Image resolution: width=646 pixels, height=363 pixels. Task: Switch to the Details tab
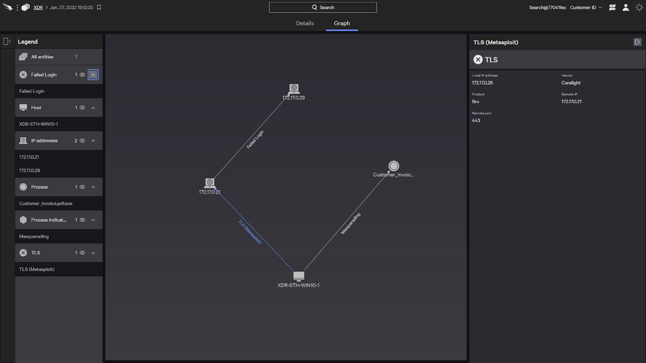(x=305, y=23)
